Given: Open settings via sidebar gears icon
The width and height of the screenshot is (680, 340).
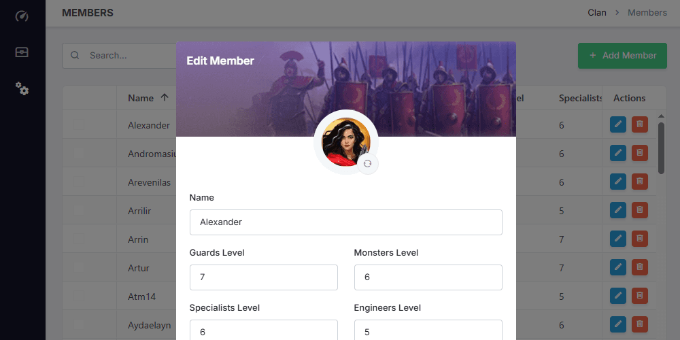Looking at the screenshot, I should point(22,88).
